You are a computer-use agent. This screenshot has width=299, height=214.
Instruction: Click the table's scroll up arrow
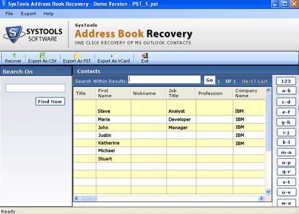(268, 90)
